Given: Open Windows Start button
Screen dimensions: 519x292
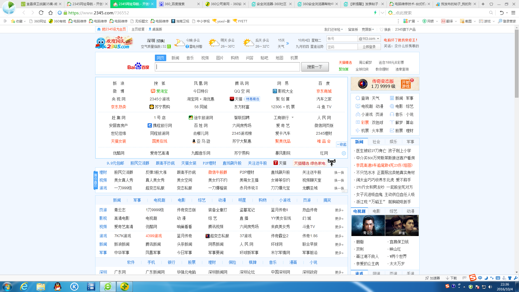Looking at the screenshot, I should pyautogui.click(x=7, y=287).
